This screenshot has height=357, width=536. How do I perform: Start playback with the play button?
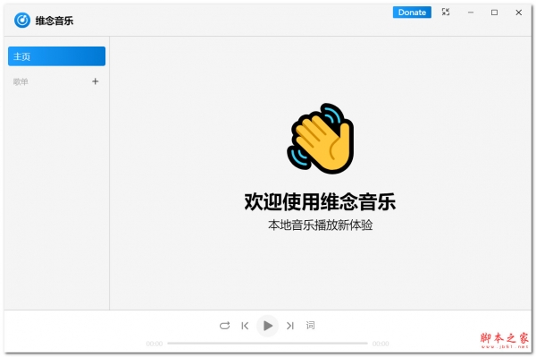point(267,326)
